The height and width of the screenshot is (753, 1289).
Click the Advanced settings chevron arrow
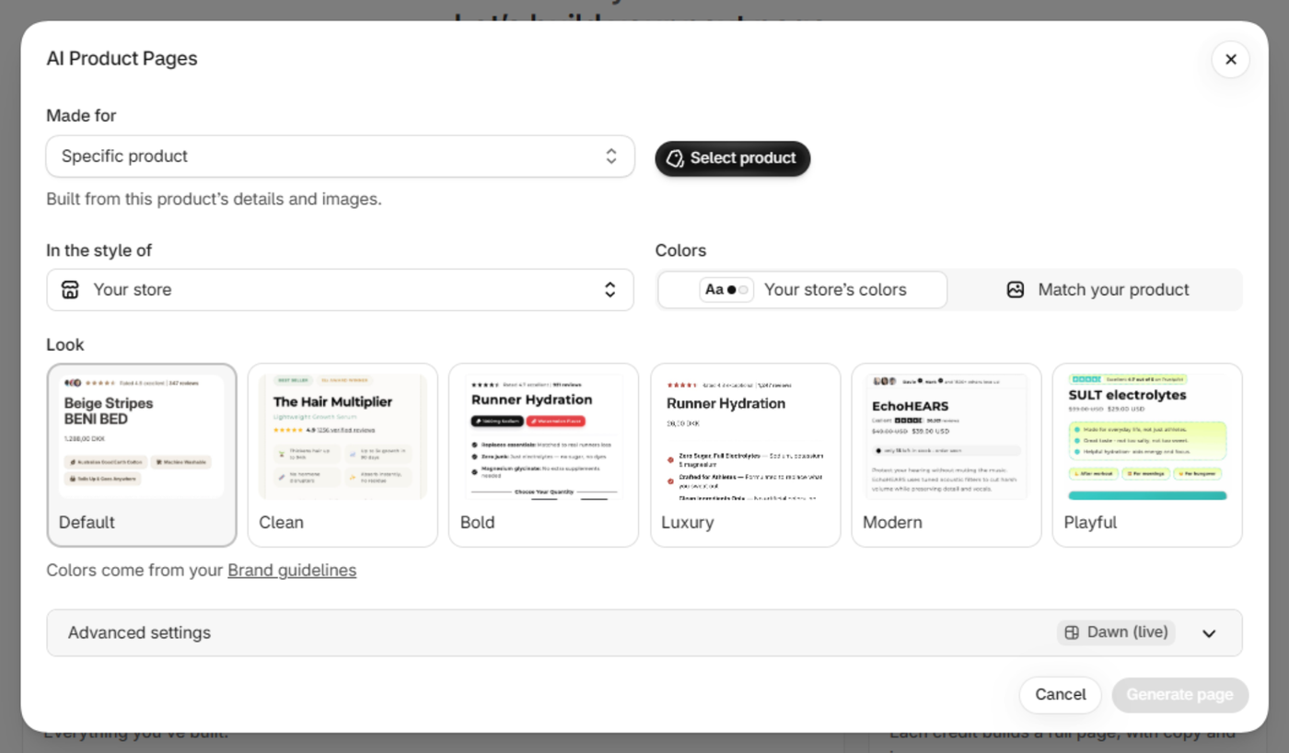[1209, 633]
